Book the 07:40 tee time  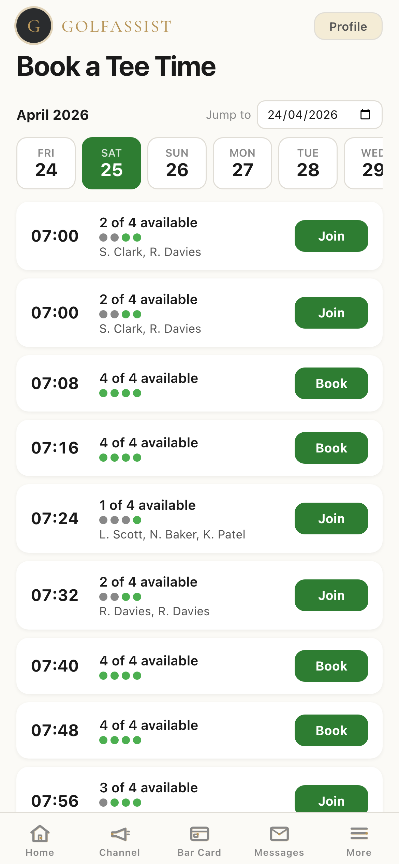point(331,666)
